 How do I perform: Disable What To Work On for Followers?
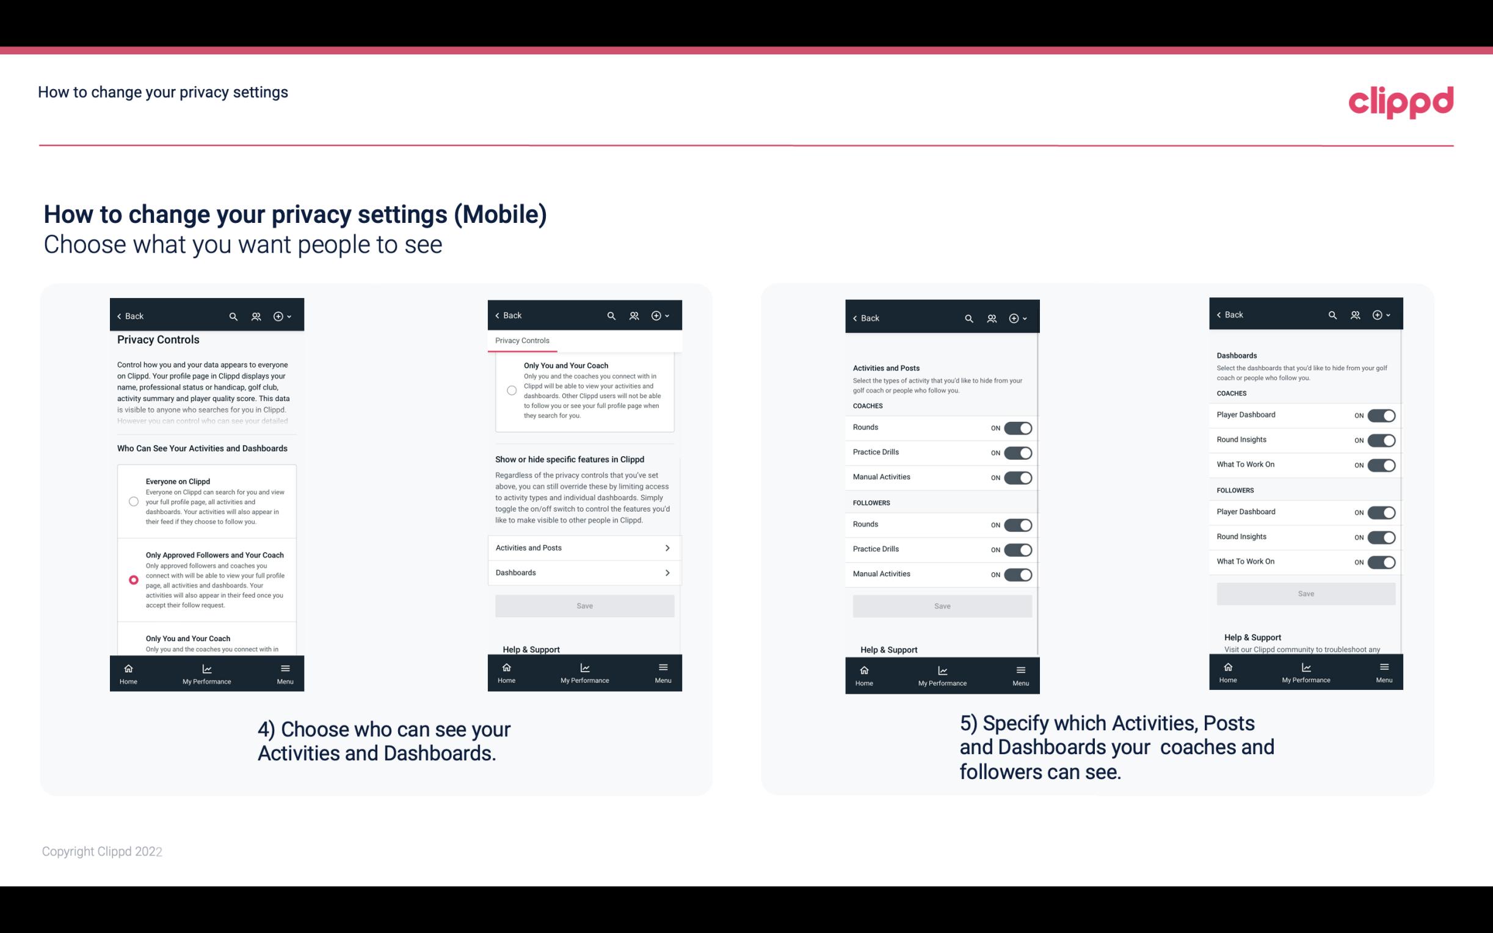(x=1381, y=561)
